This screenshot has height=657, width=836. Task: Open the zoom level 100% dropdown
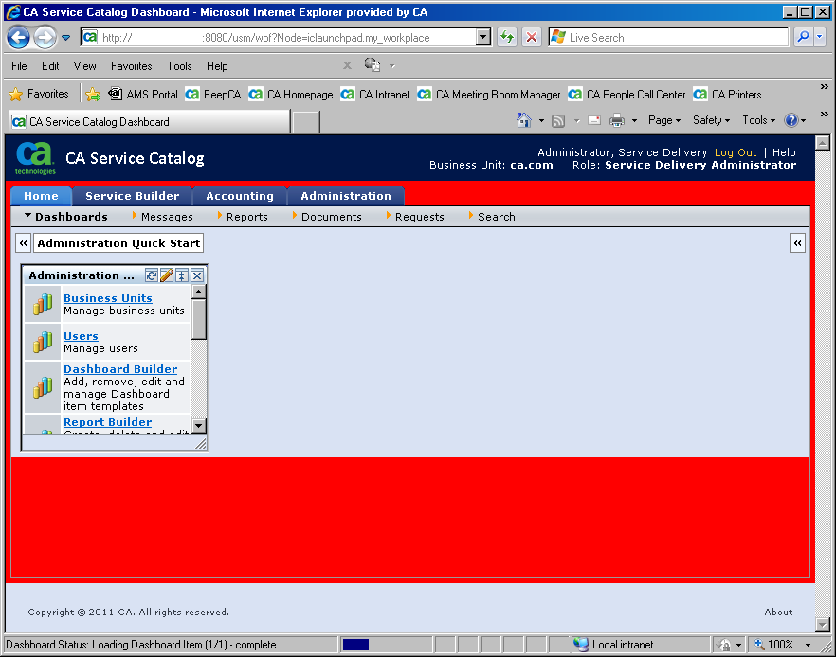point(809,645)
